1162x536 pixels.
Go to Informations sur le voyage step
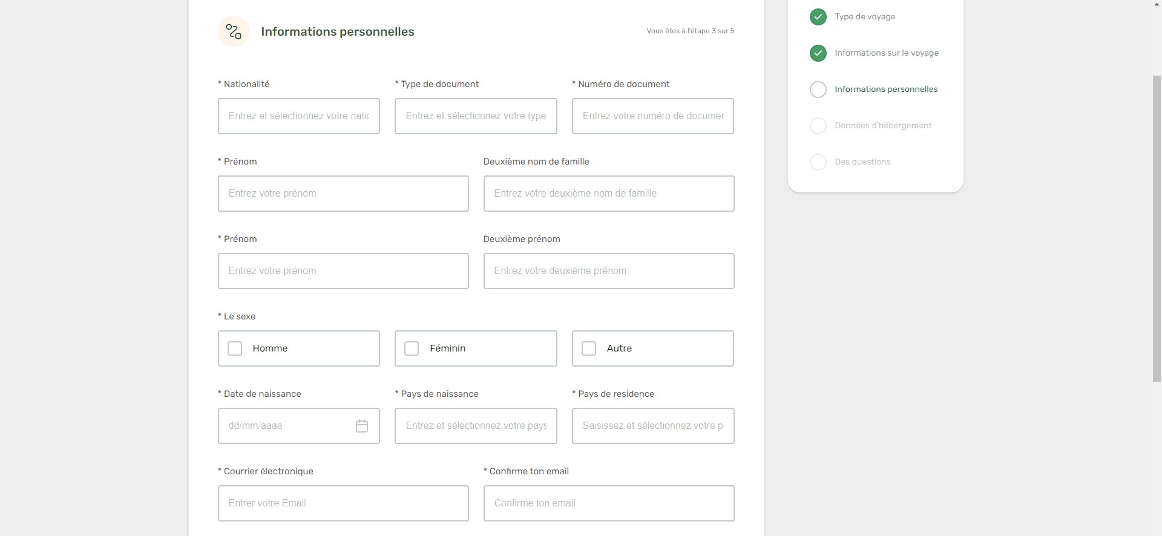tap(887, 53)
